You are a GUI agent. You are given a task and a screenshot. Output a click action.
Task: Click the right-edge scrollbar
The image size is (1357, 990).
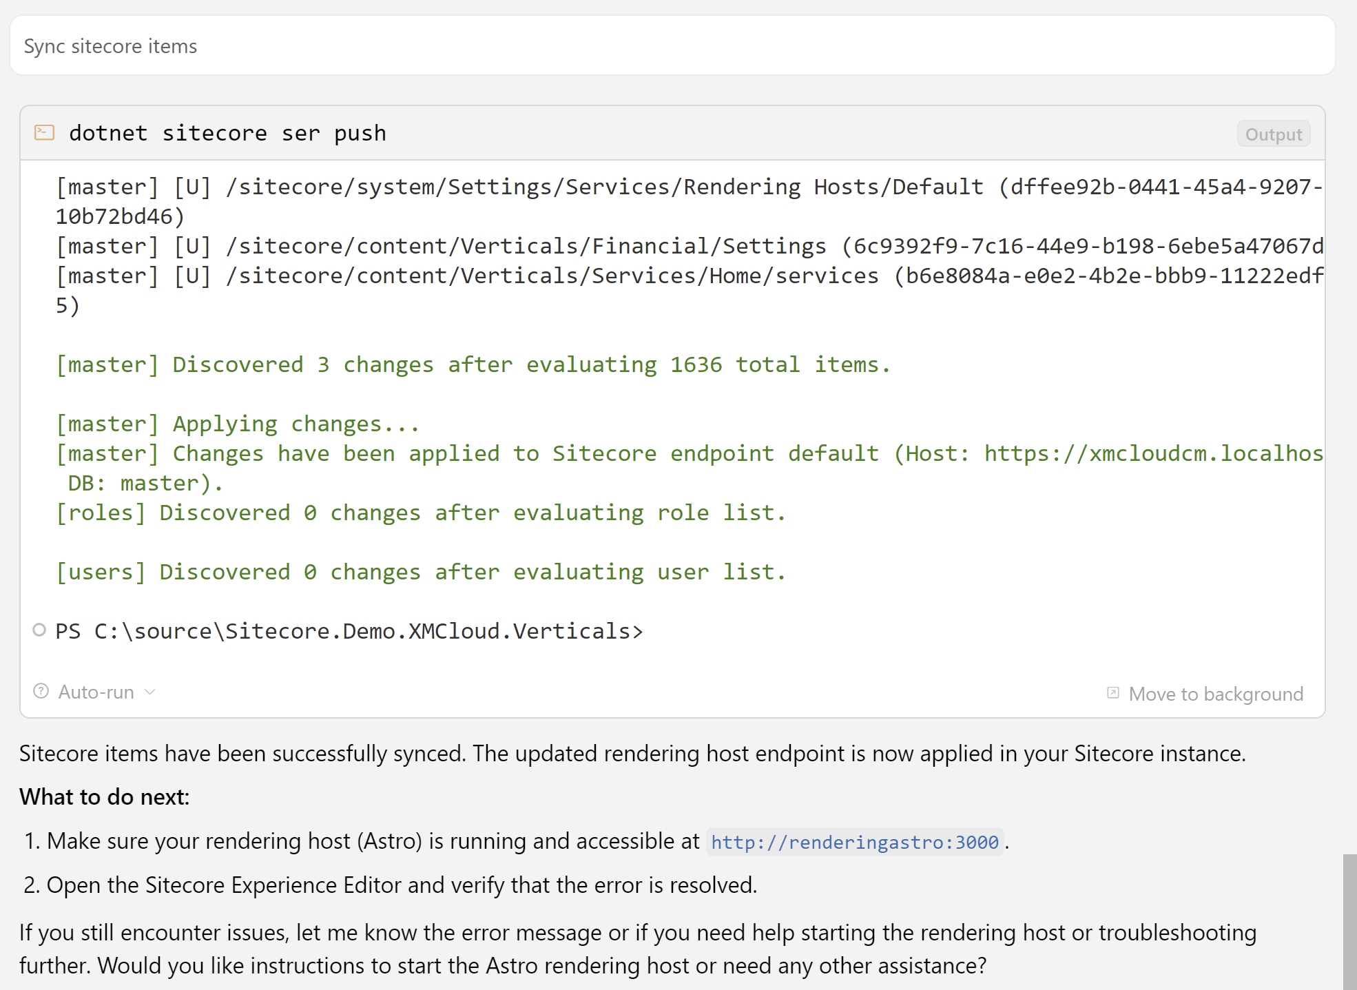1349,916
